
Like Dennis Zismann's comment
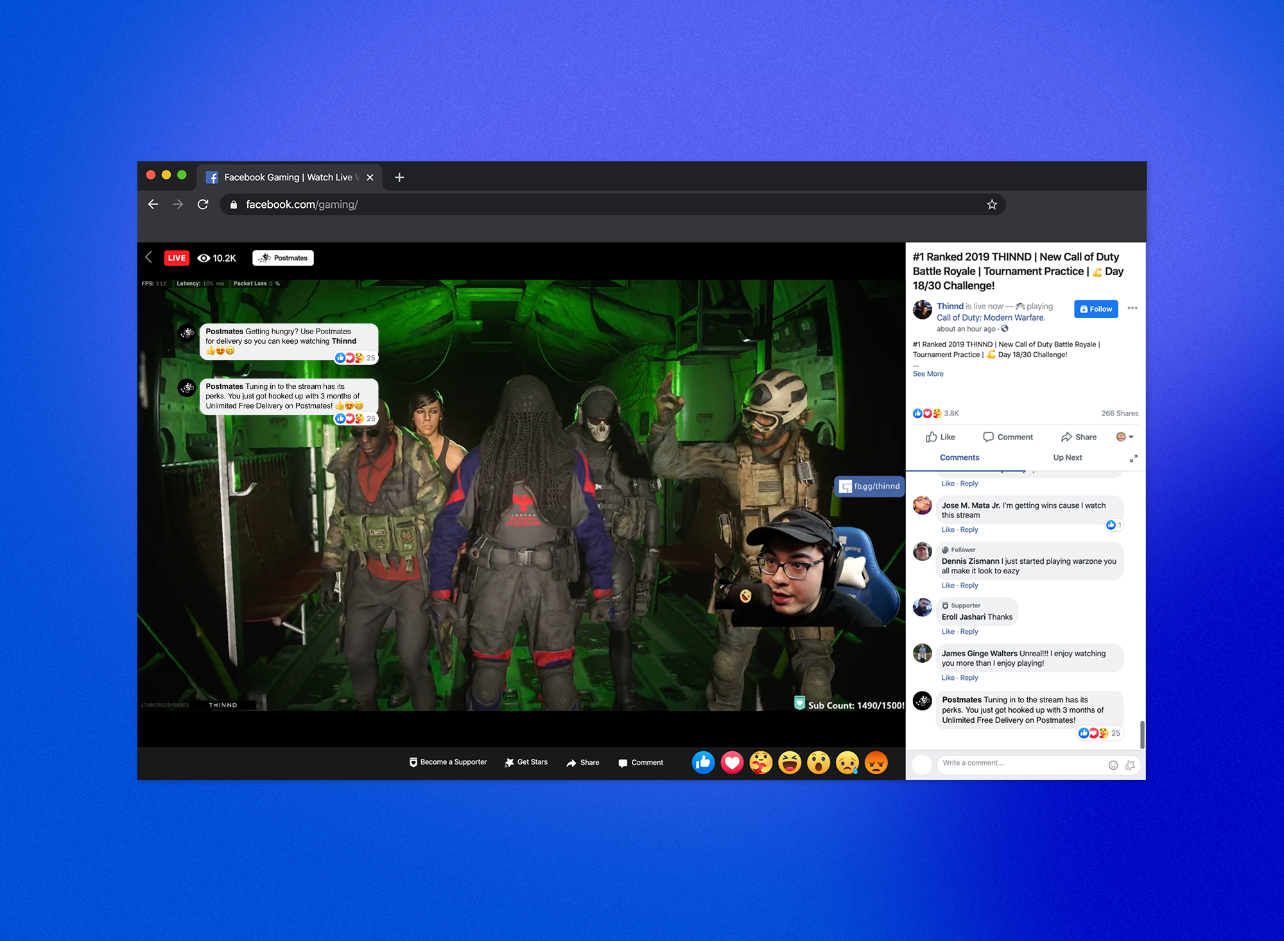pos(948,585)
